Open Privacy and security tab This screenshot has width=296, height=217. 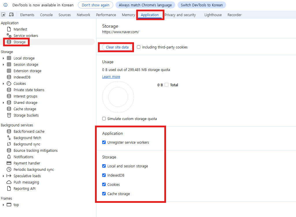pos(180,15)
